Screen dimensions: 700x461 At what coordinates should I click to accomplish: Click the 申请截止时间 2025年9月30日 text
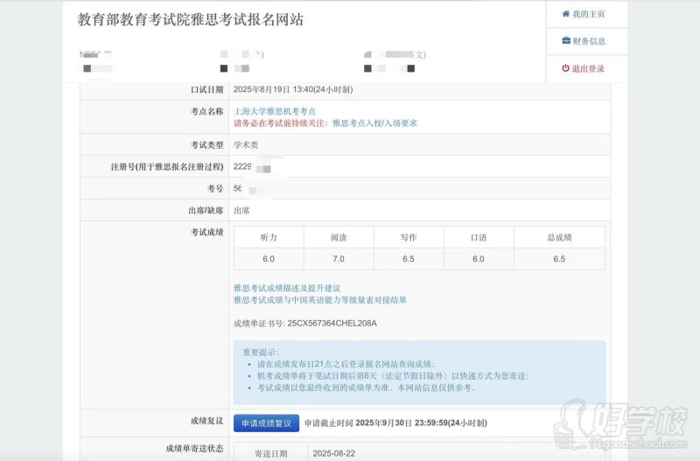pos(395,423)
